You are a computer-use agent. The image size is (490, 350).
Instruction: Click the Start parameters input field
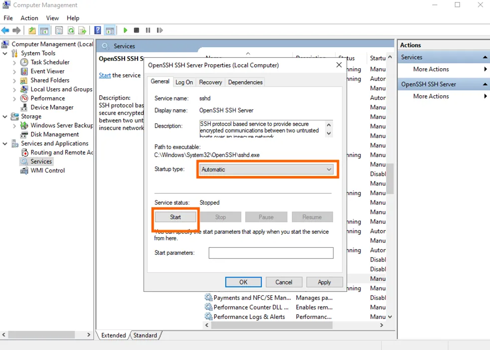click(x=271, y=253)
